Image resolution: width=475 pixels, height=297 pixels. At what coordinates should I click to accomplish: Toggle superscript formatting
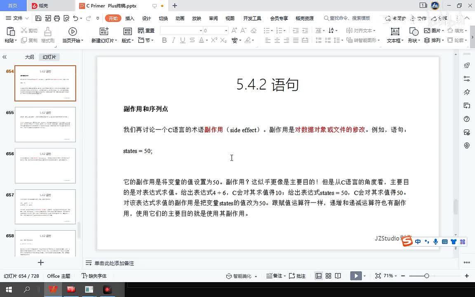pos(214,40)
